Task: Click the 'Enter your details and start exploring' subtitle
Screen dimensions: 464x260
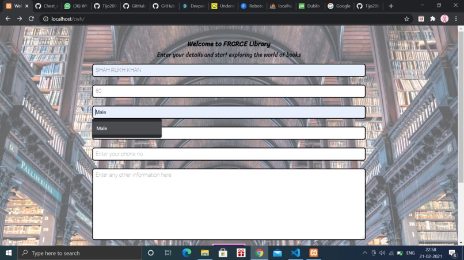Action: coord(229,55)
